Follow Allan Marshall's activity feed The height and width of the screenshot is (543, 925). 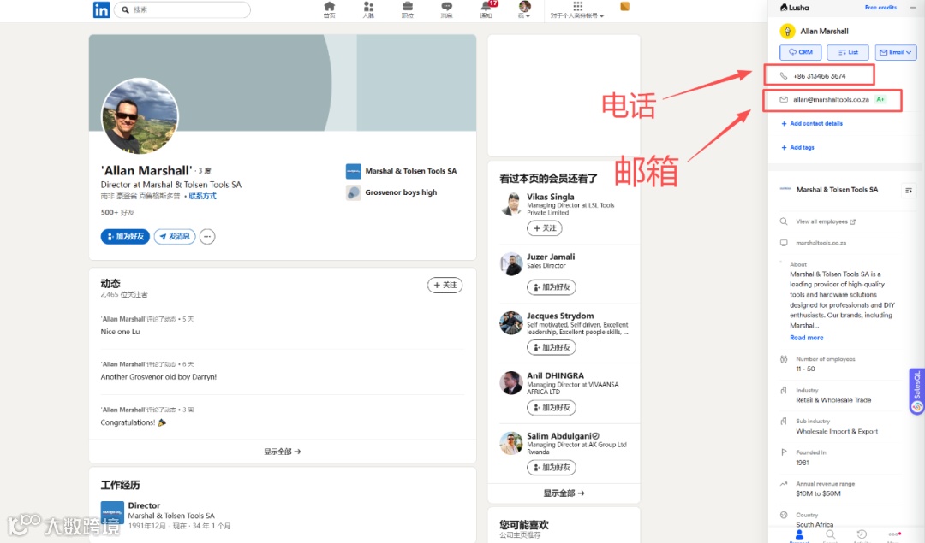445,285
